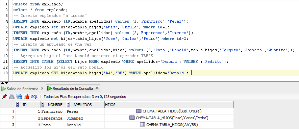Click the A-Z sort icon beside APELLIDOS header
The height and width of the screenshot is (129, 299).
coord(68,105)
